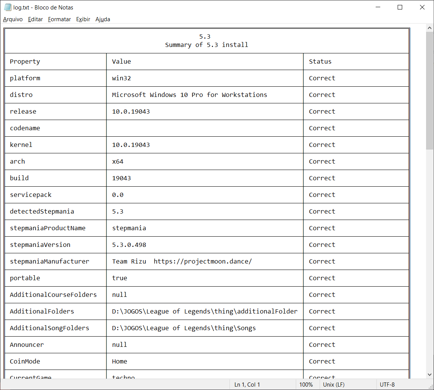Close the log.txt Notepad window

(422, 7)
